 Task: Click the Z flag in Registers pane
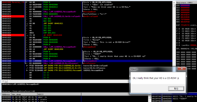tap(178, 36)
